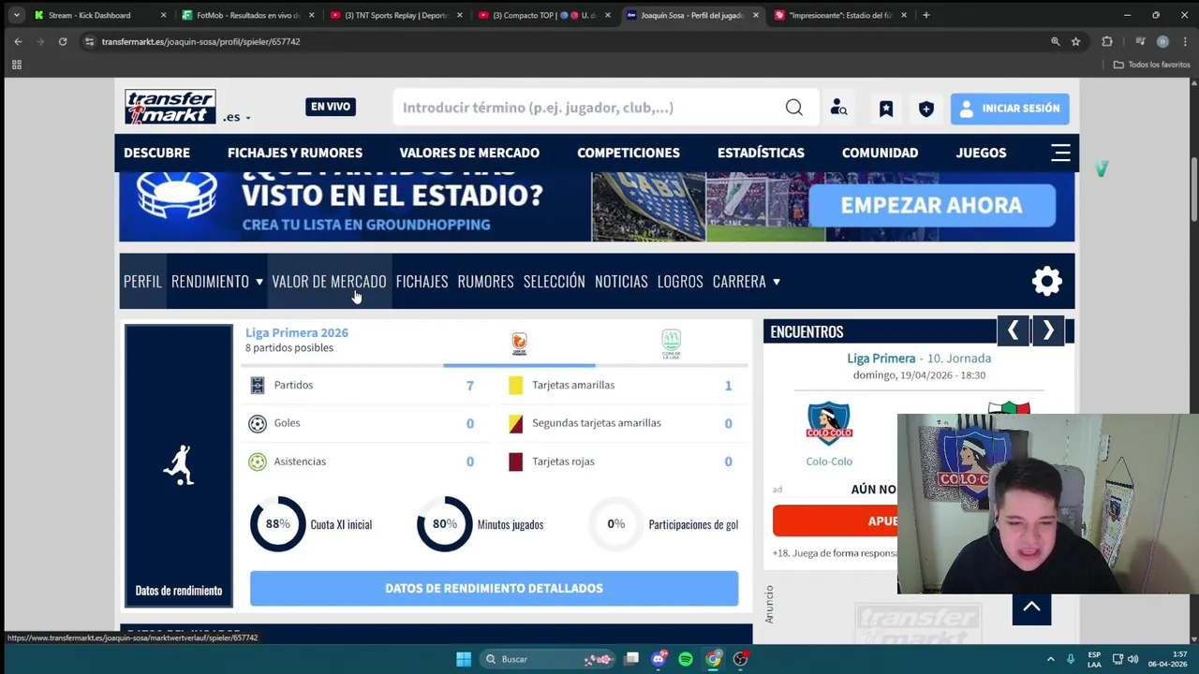The width and height of the screenshot is (1199, 674).
Task: Open the Liga Primera match link
Action: [x=881, y=359]
